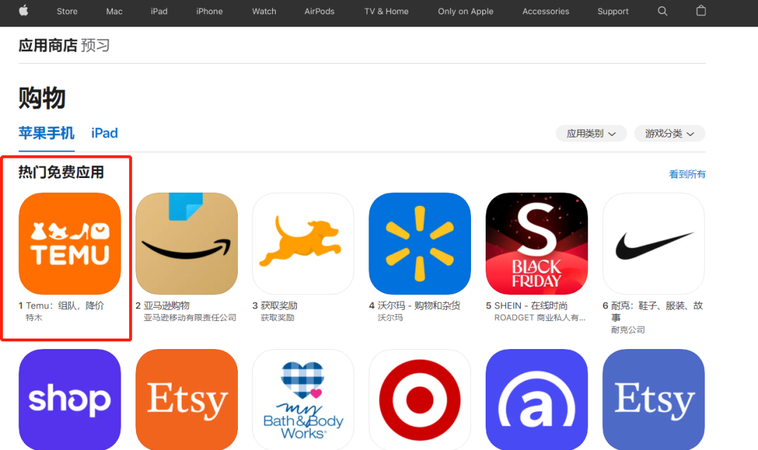Open the Amazon Shopping app icon
This screenshot has height=450, width=758.
(x=187, y=244)
